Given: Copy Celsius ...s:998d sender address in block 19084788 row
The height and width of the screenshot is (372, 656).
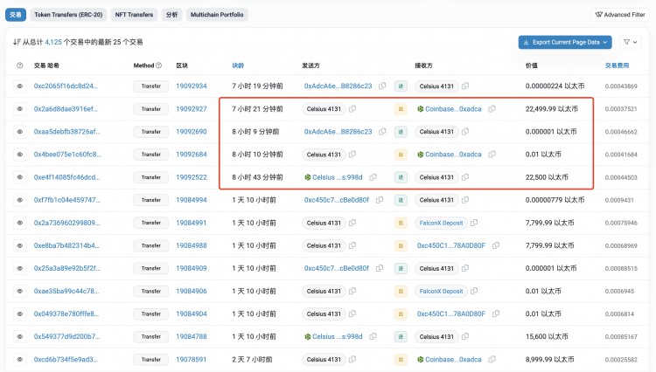Looking at the screenshot, I should pyautogui.click(x=373, y=336).
